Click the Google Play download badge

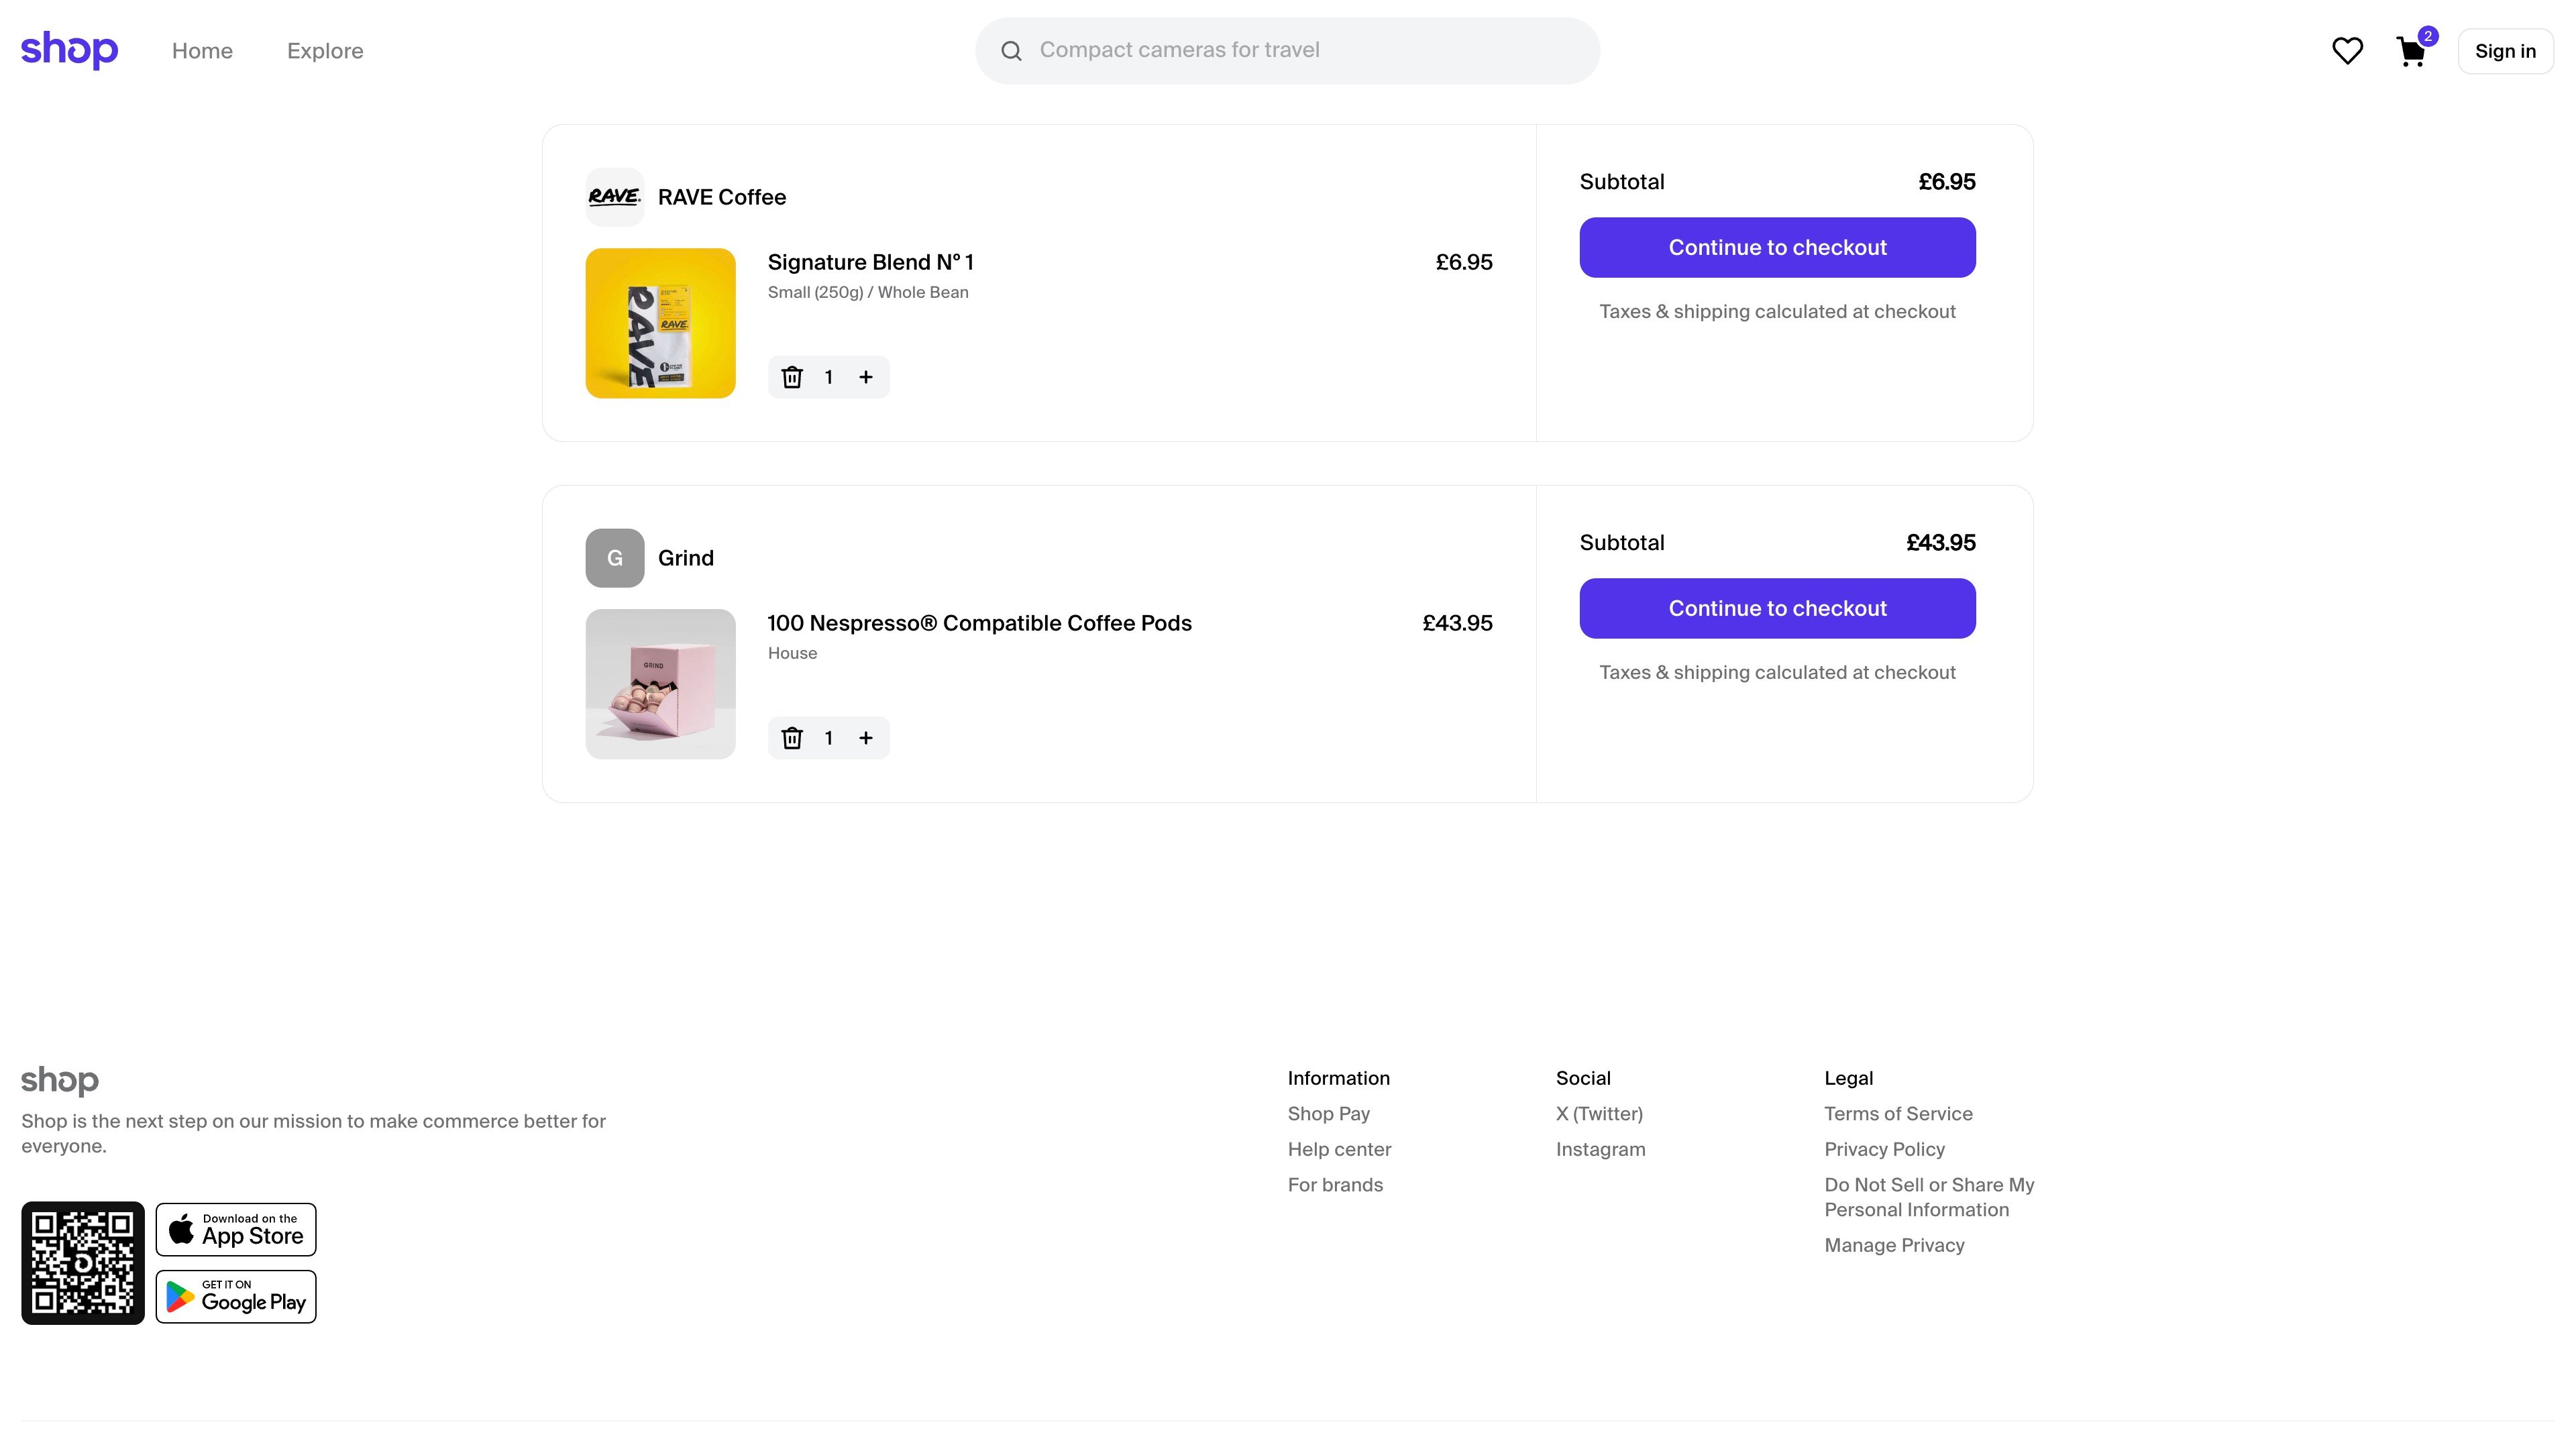236,1296
